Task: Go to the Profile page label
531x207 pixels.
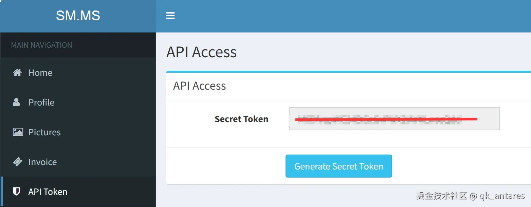Action: tap(41, 102)
